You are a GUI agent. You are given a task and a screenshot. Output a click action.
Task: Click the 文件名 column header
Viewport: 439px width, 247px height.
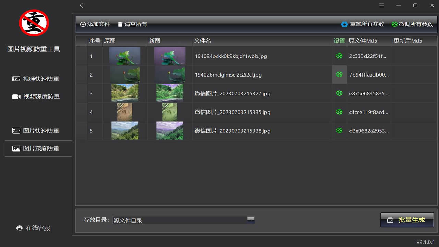202,41
